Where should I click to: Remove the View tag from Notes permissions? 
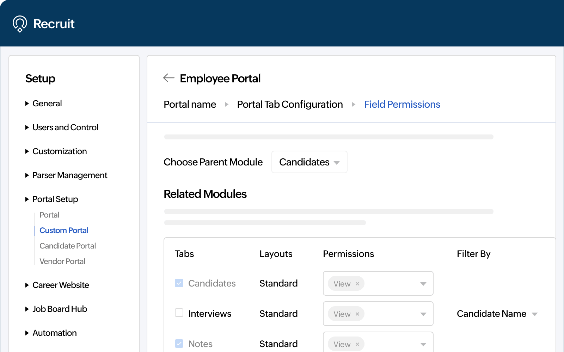click(x=357, y=344)
